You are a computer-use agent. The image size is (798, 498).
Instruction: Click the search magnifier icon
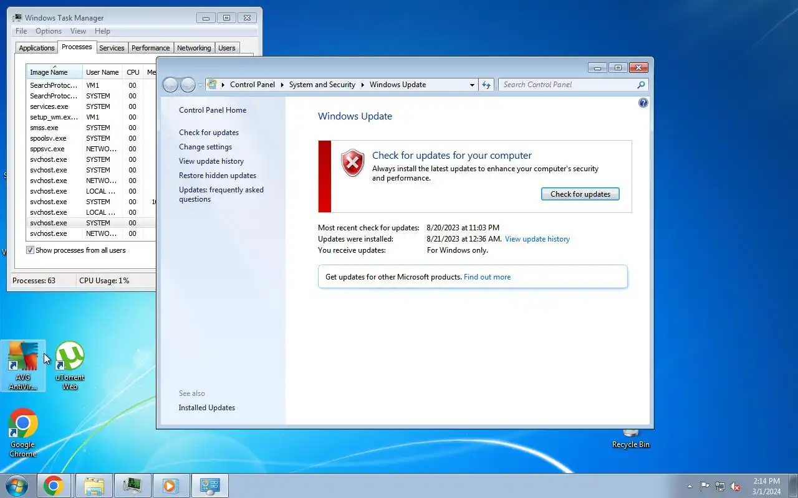pos(641,85)
